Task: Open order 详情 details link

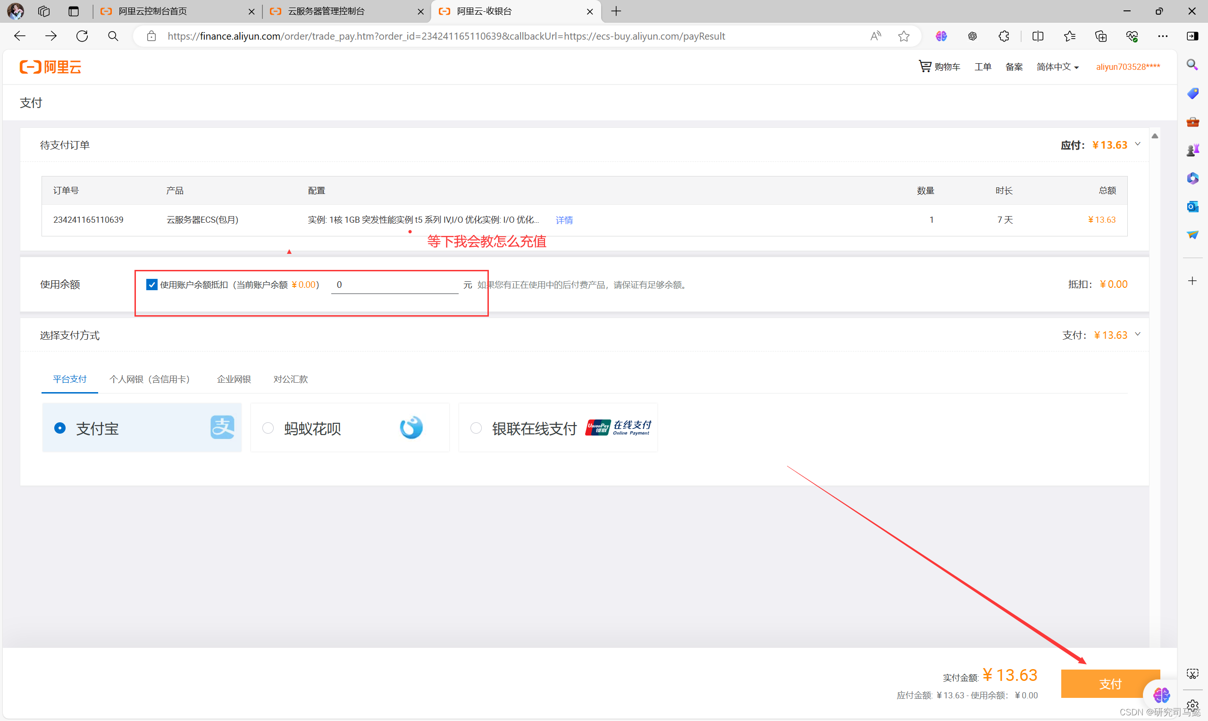Action: 564,220
